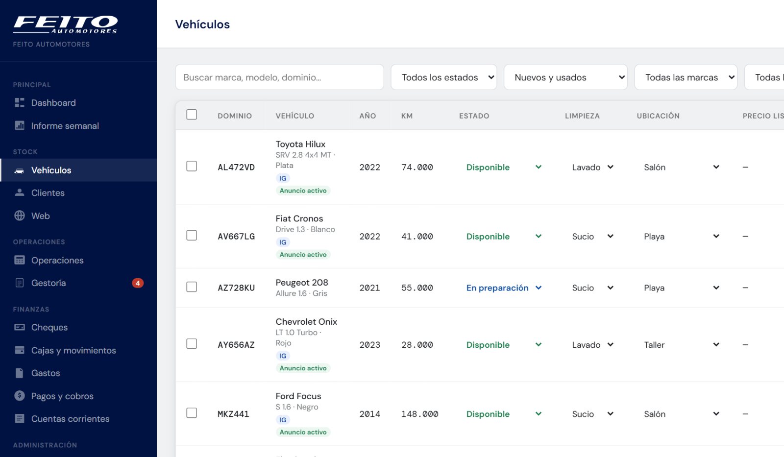This screenshot has height=457, width=784.
Task: Open the Cheques icon in Finanzas
Action: (x=20, y=327)
